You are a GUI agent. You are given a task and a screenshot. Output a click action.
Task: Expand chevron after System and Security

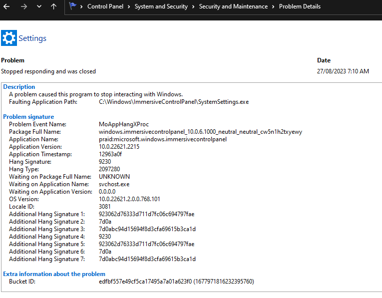click(193, 6)
